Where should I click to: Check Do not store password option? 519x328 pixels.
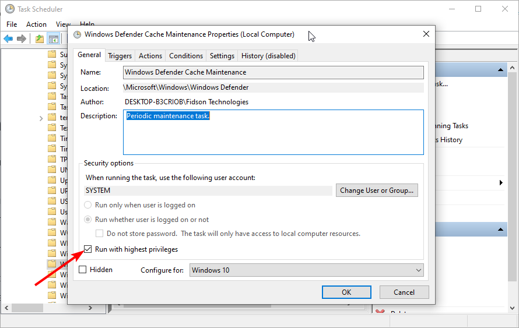point(99,234)
